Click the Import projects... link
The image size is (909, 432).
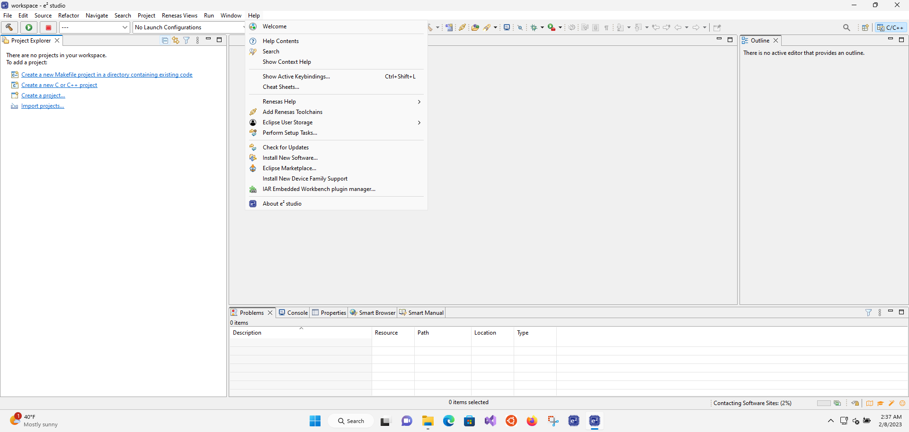point(43,106)
